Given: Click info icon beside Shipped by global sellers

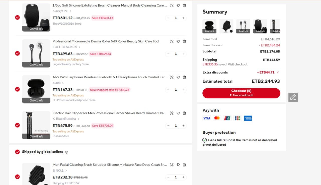Looking at the screenshot, I should (66, 152).
